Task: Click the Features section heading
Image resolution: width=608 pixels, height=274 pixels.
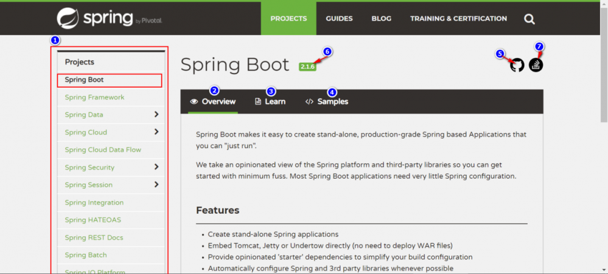Action: (217, 210)
